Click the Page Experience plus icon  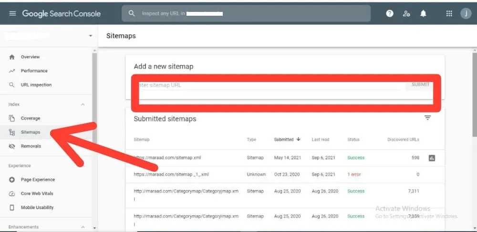click(x=12, y=180)
